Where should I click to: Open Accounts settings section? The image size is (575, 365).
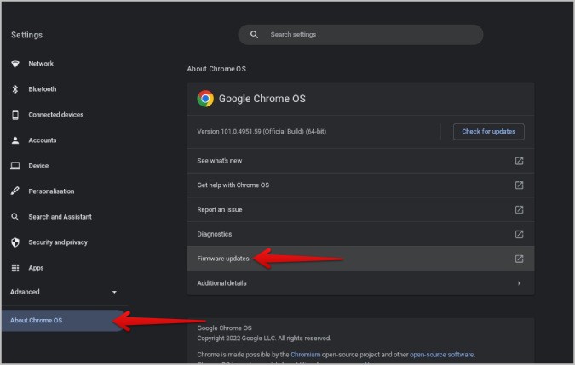click(43, 140)
